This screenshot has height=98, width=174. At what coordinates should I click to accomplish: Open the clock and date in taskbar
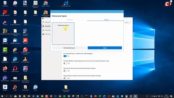tap(166, 96)
